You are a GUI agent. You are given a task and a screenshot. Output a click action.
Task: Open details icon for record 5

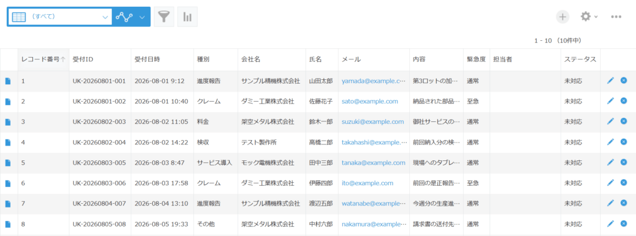coord(7,163)
